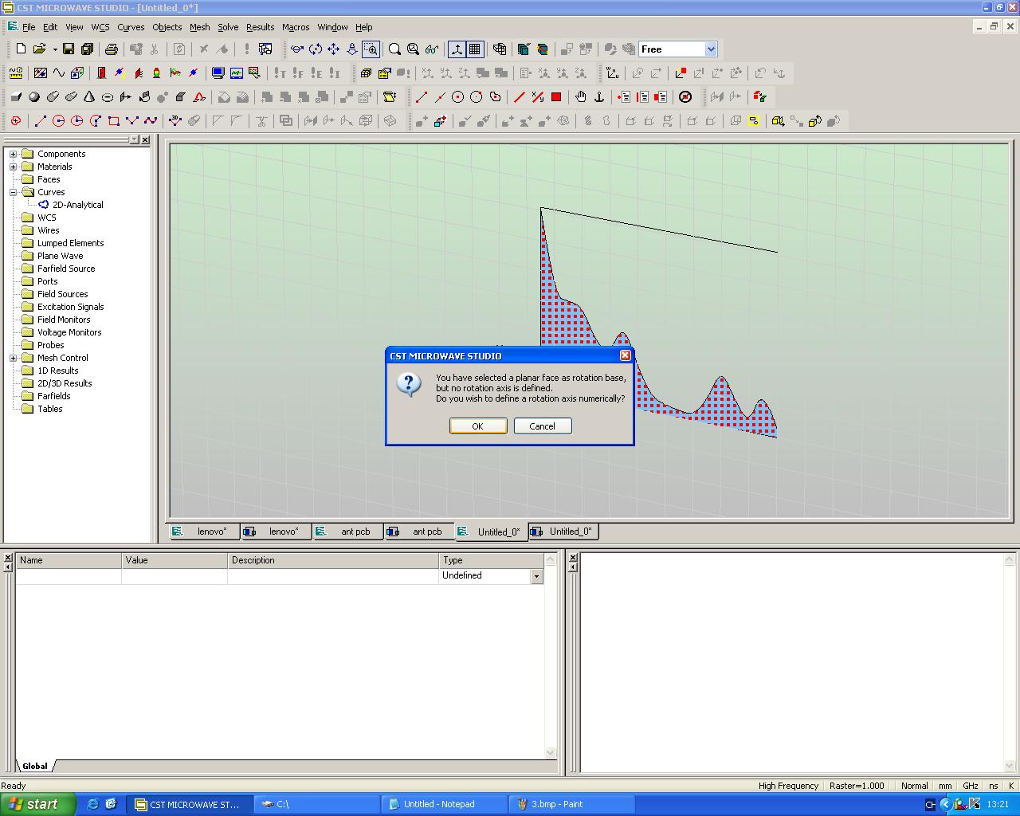Viewport: 1020px width, 816px height.
Task: Click the Local coordinates WCS icon
Action: pyautogui.click(x=612, y=73)
